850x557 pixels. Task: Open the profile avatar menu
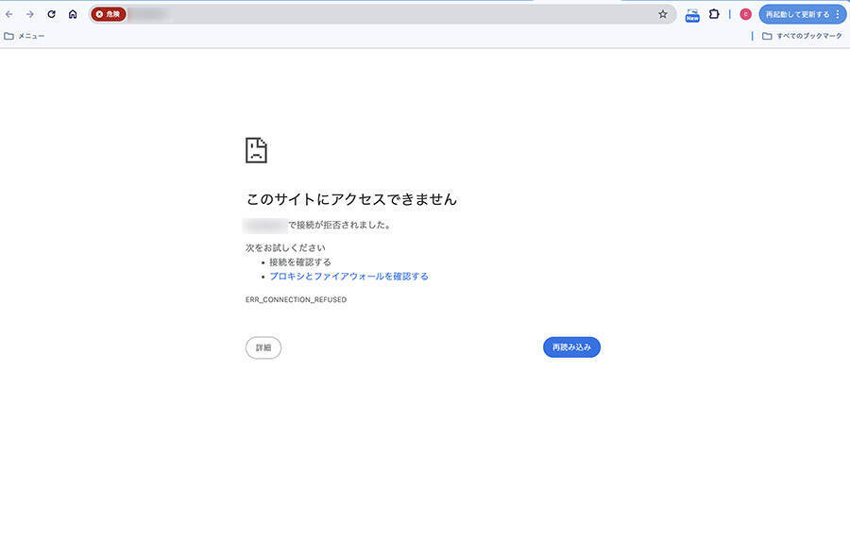click(x=745, y=14)
